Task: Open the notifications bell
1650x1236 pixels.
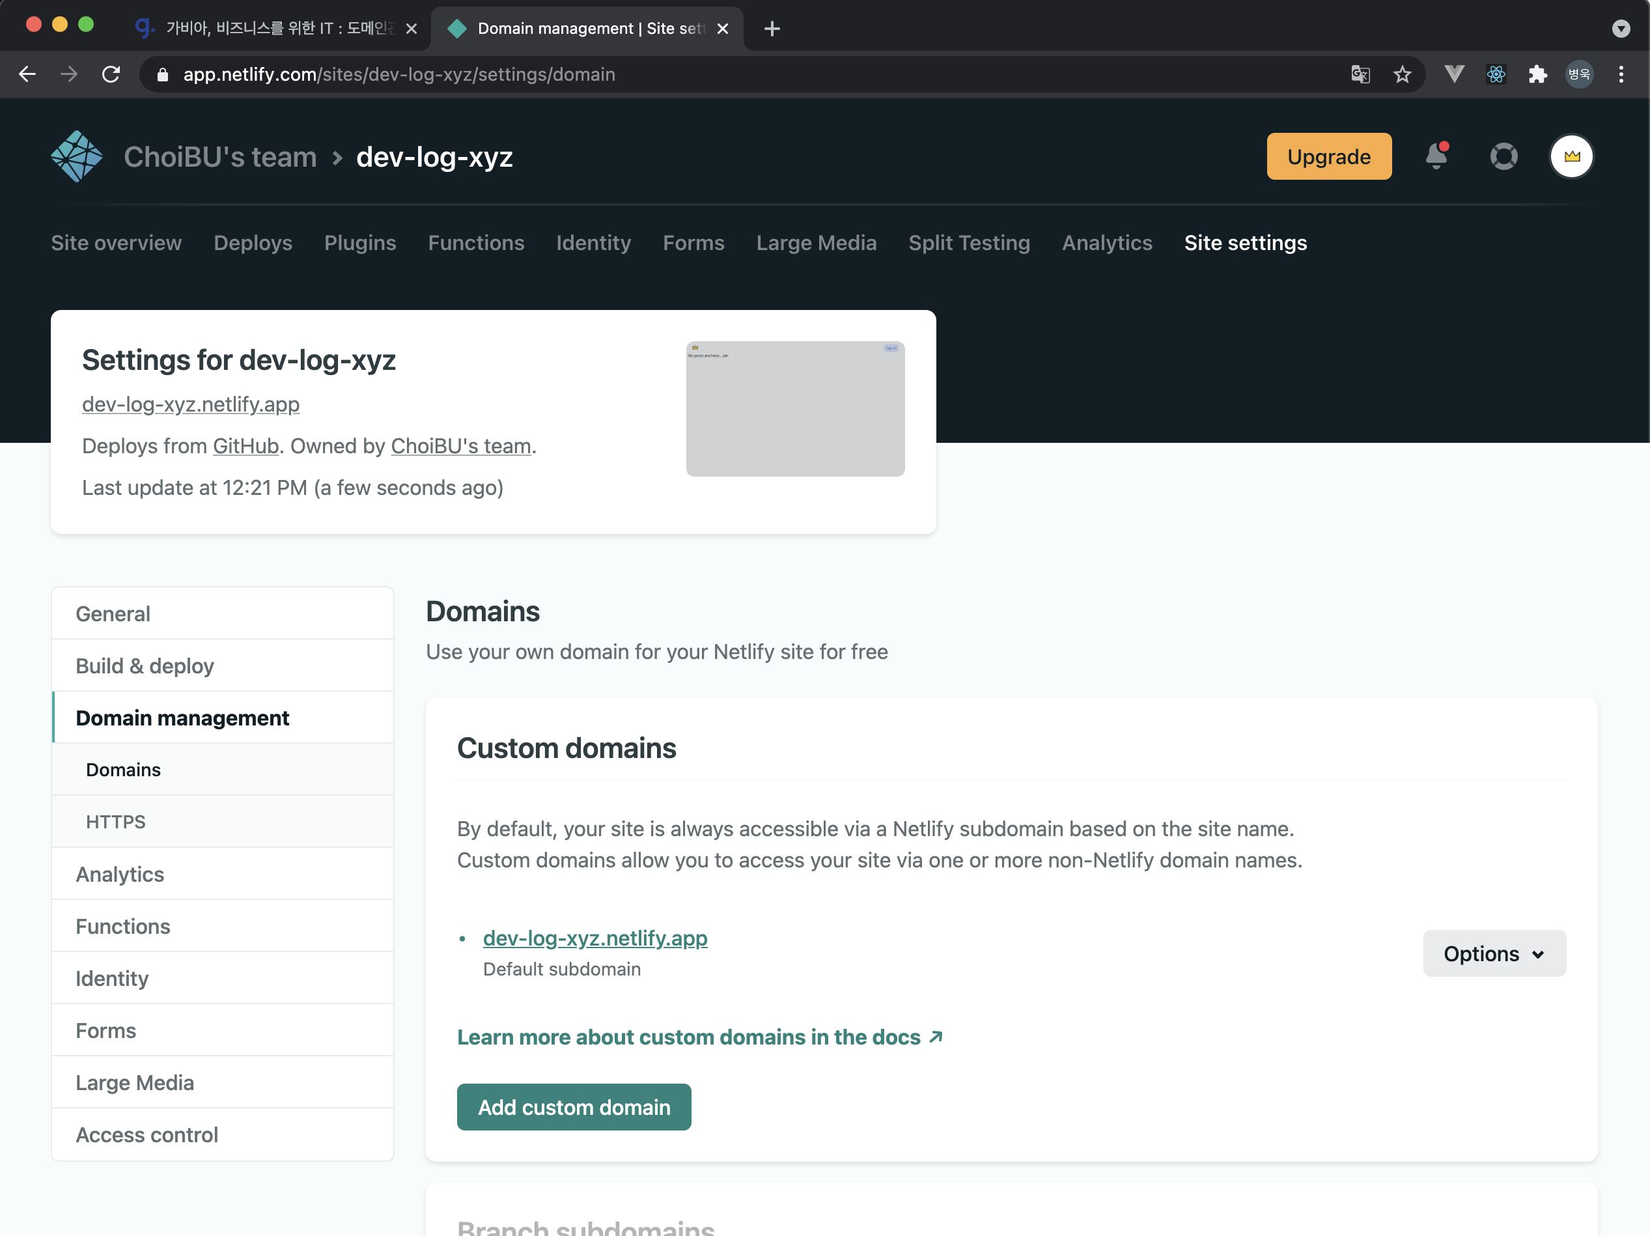Action: point(1436,157)
